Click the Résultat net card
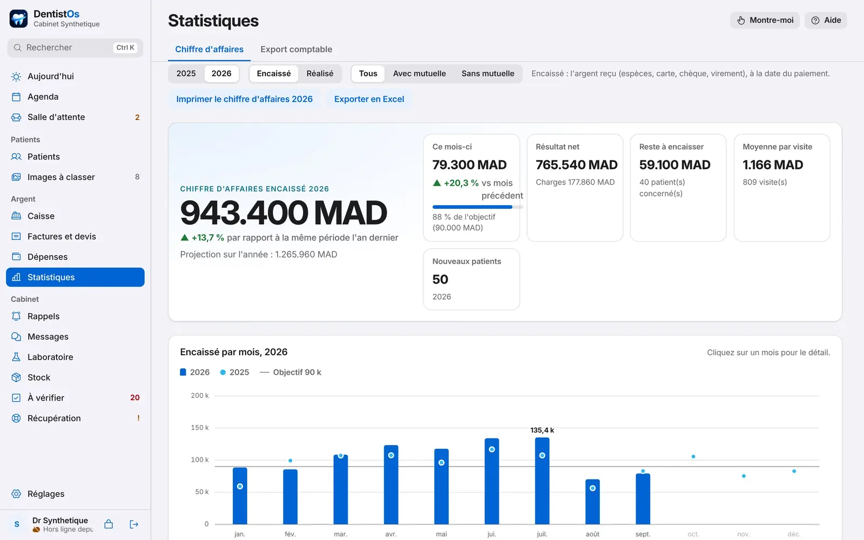Screen dimensions: 864x540 [x=575, y=188]
